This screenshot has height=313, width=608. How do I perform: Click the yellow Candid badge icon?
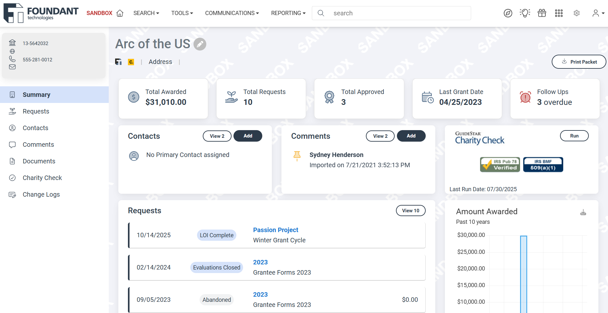[131, 62]
